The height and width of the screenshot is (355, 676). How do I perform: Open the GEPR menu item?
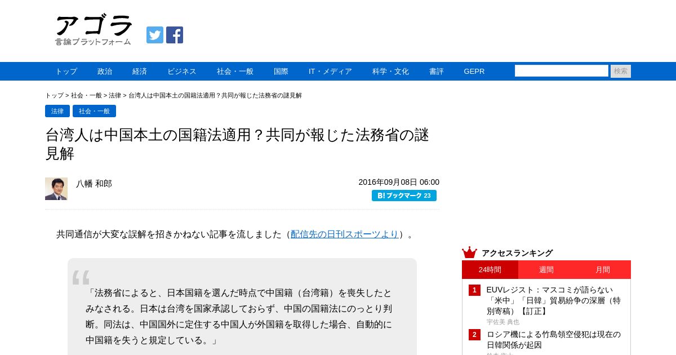[474, 72]
